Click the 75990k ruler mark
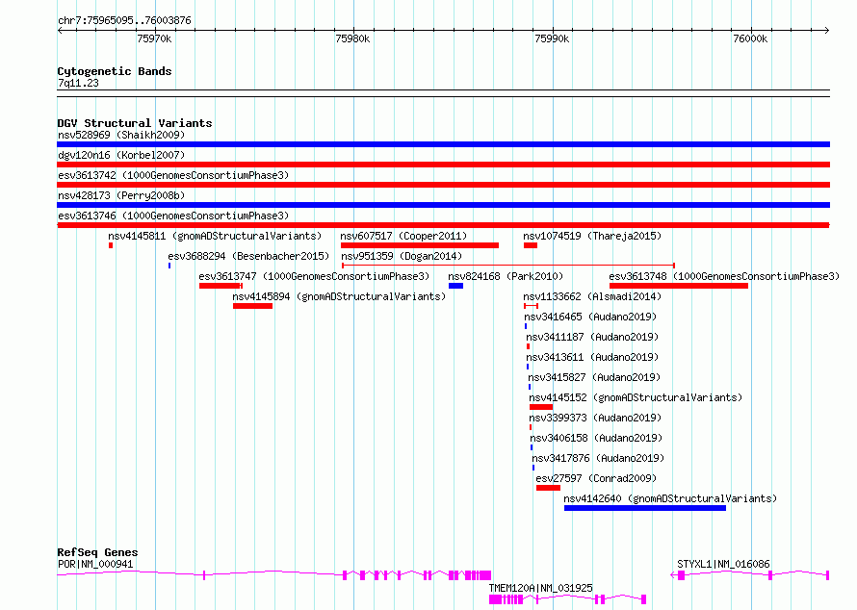The width and height of the screenshot is (857, 610). click(x=552, y=38)
